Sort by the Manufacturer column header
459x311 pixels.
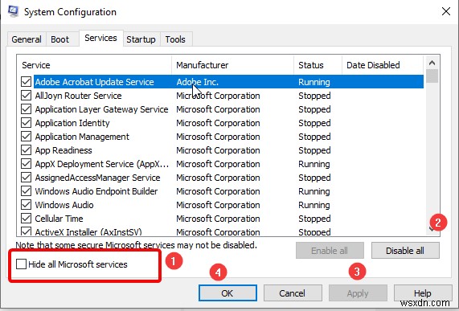pos(233,65)
